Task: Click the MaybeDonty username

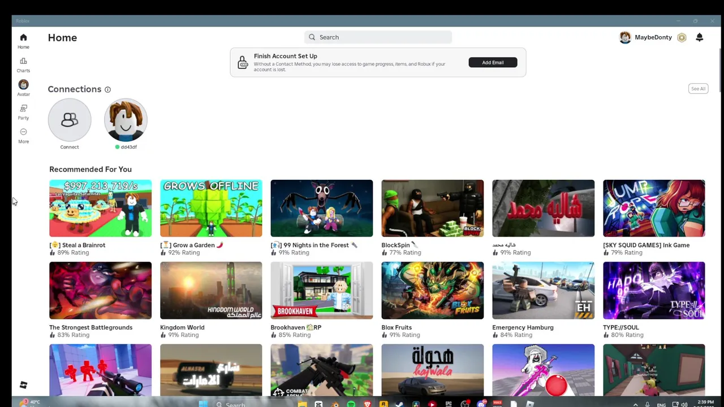Action: [653, 37]
